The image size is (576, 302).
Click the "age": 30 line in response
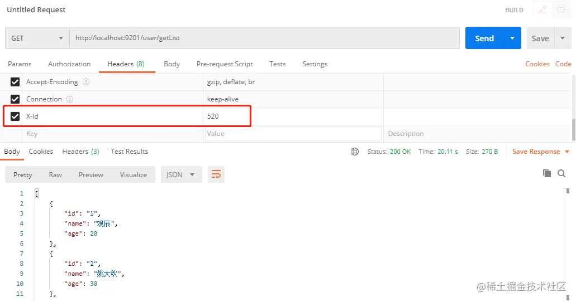[x=81, y=284]
